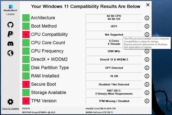
Task: Close the WhyNotWin11 results window
Action: pos(148,5)
